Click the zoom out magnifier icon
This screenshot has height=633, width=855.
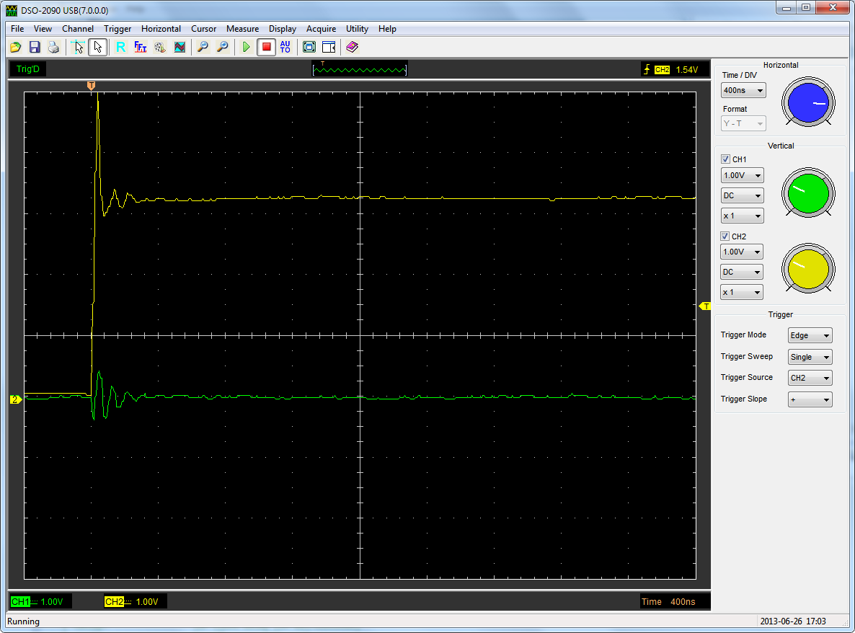tap(203, 48)
